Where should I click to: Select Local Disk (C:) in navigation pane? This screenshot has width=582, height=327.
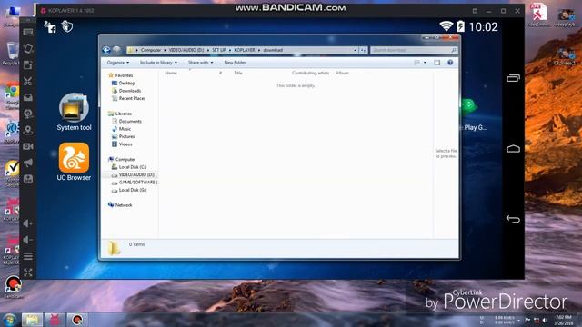tap(129, 167)
